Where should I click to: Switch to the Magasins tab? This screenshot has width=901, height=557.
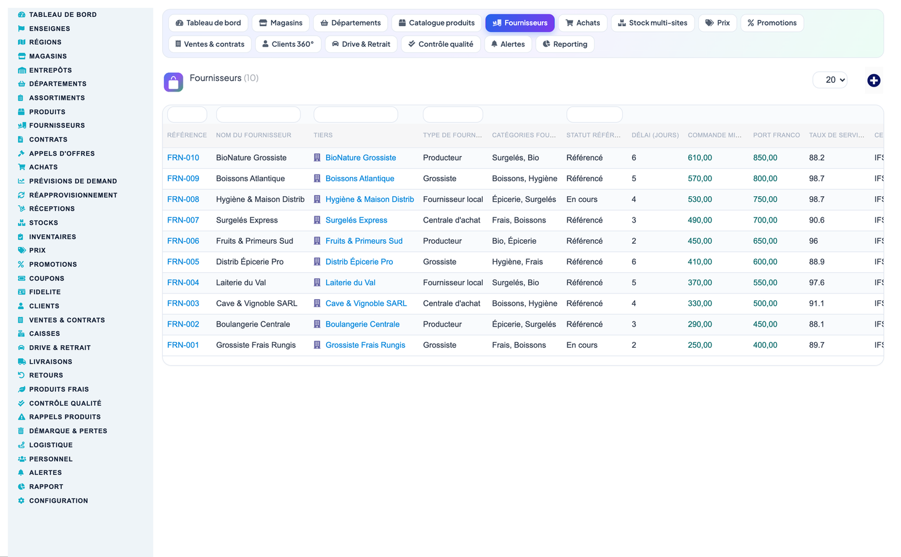click(281, 23)
